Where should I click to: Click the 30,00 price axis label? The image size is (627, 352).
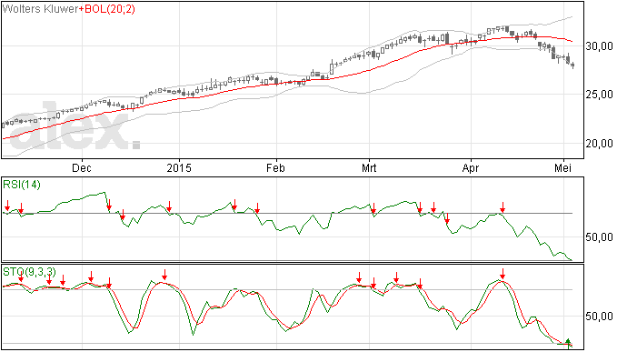pyautogui.click(x=599, y=46)
